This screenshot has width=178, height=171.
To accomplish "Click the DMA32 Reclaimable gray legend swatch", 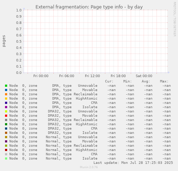I will (x=6, y=120).
